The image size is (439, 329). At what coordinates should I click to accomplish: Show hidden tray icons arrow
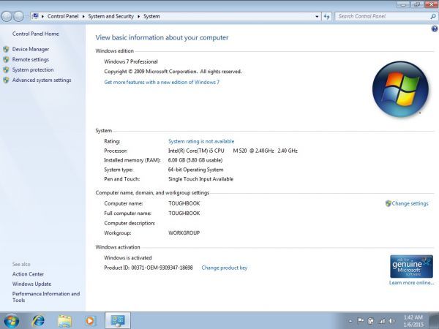[x=350, y=320]
